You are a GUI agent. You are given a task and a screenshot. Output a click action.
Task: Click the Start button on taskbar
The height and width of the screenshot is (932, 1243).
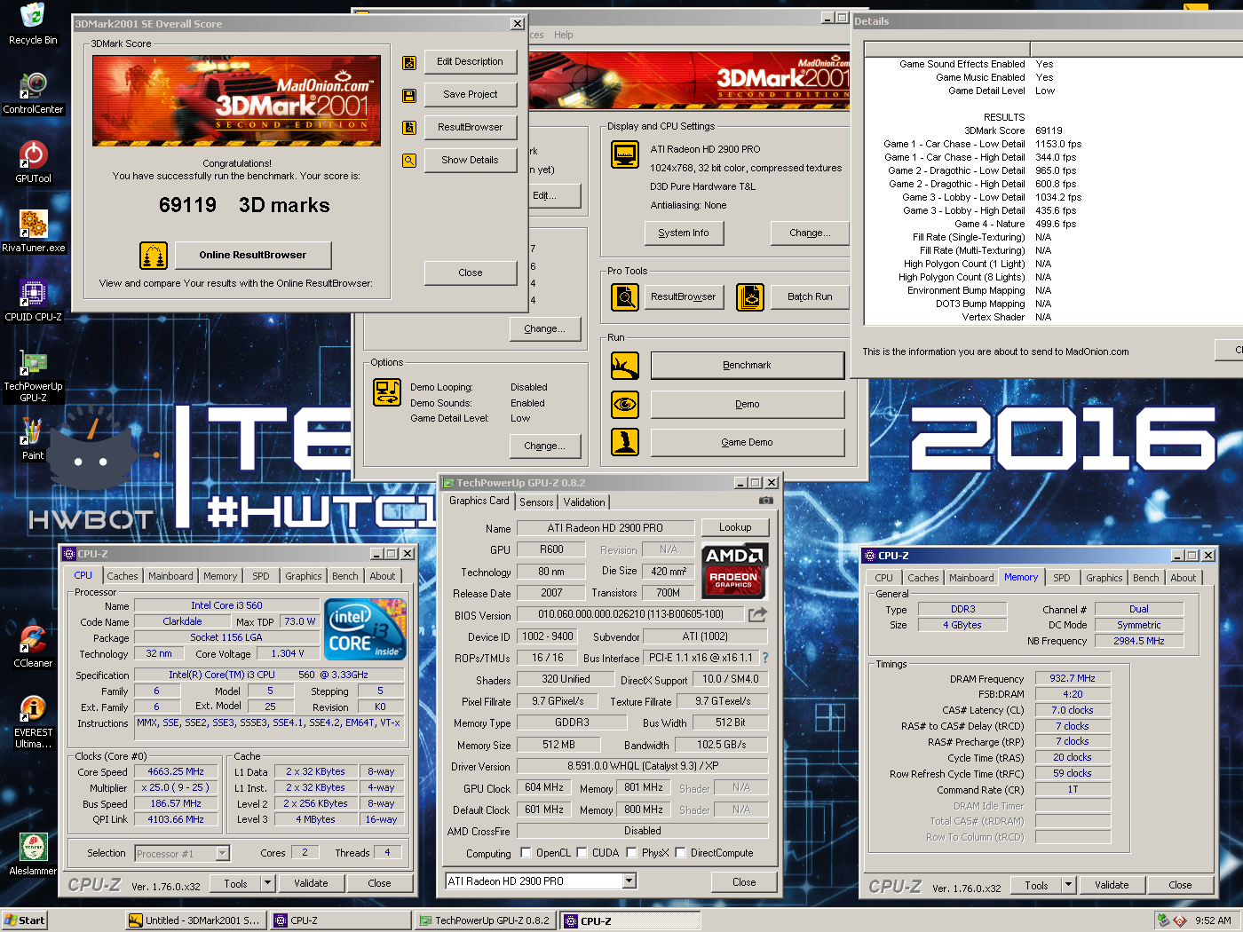pyautogui.click(x=24, y=920)
